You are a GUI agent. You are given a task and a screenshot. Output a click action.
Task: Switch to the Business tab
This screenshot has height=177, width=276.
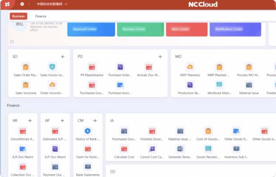(x=19, y=16)
